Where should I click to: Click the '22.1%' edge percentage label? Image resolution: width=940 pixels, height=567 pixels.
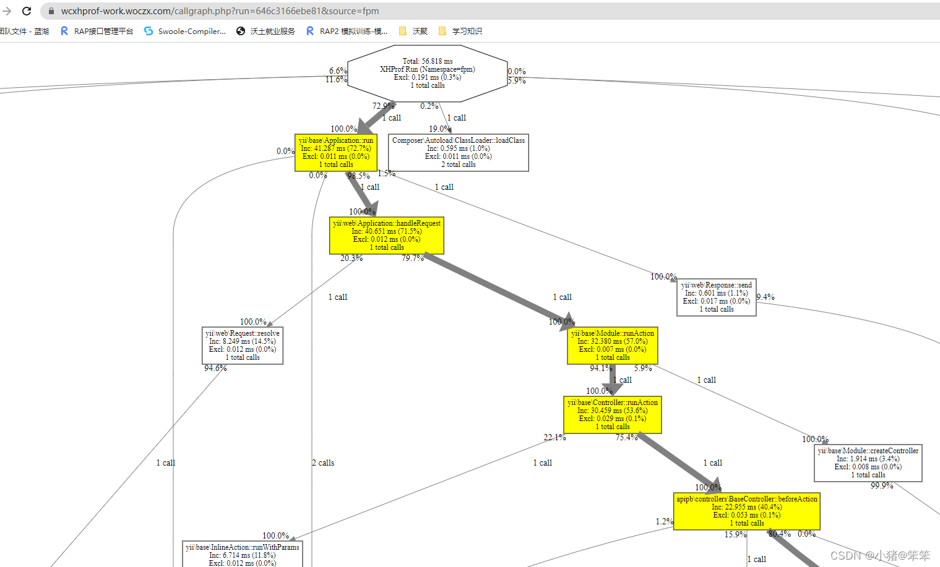pos(555,437)
